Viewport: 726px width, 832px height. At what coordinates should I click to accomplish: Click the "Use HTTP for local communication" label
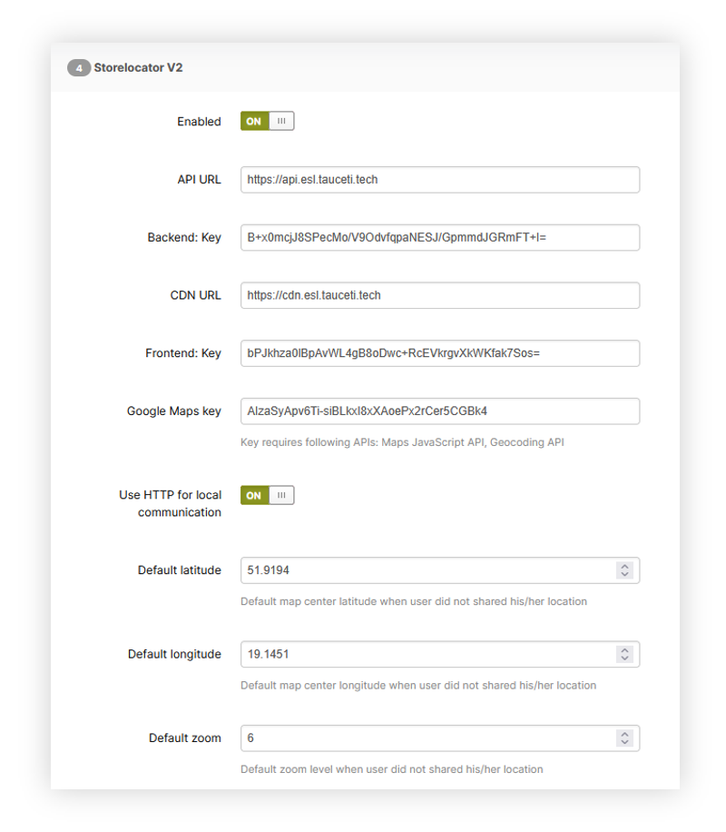coord(171,504)
